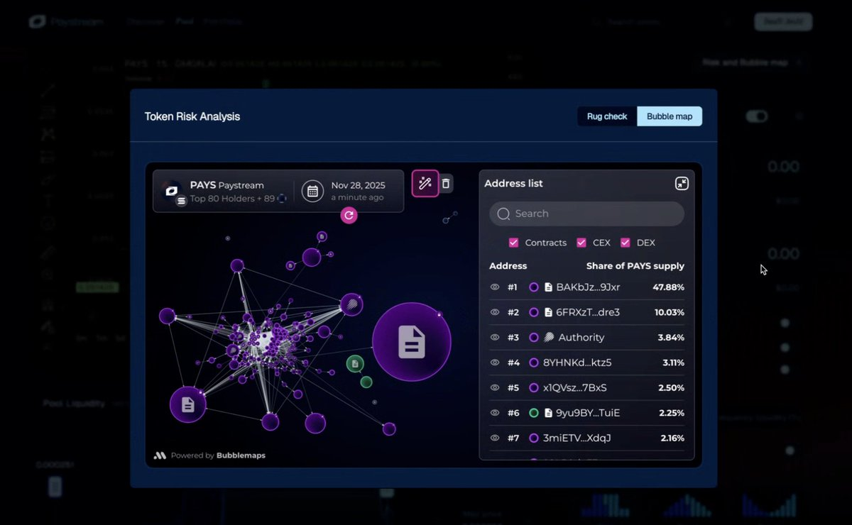The image size is (852, 525).
Task: Uncheck the Contracts filter
Action: tap(513, 242)
